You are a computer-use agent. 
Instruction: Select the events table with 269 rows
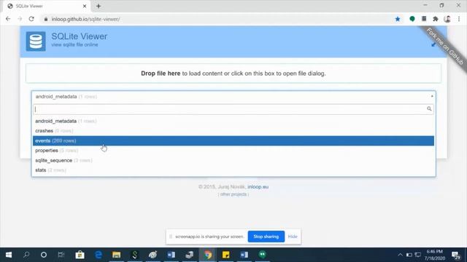(233, 140)
